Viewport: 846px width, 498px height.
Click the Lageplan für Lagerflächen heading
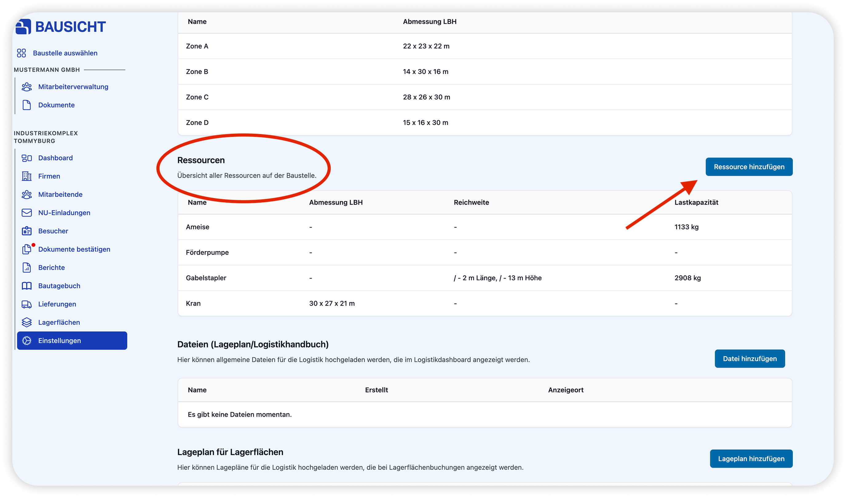coord(230,452)
